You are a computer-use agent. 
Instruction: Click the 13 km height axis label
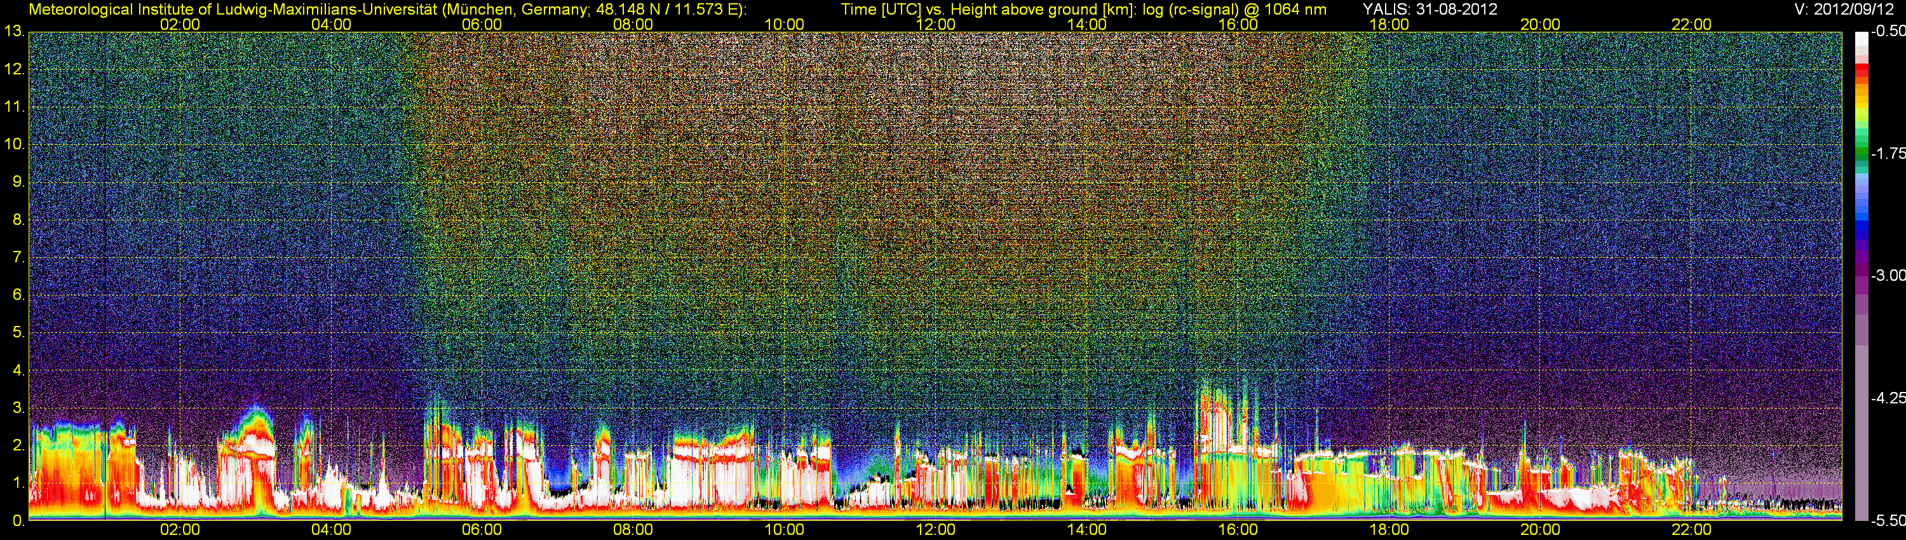pyautogui.click(x=14, y=31)
